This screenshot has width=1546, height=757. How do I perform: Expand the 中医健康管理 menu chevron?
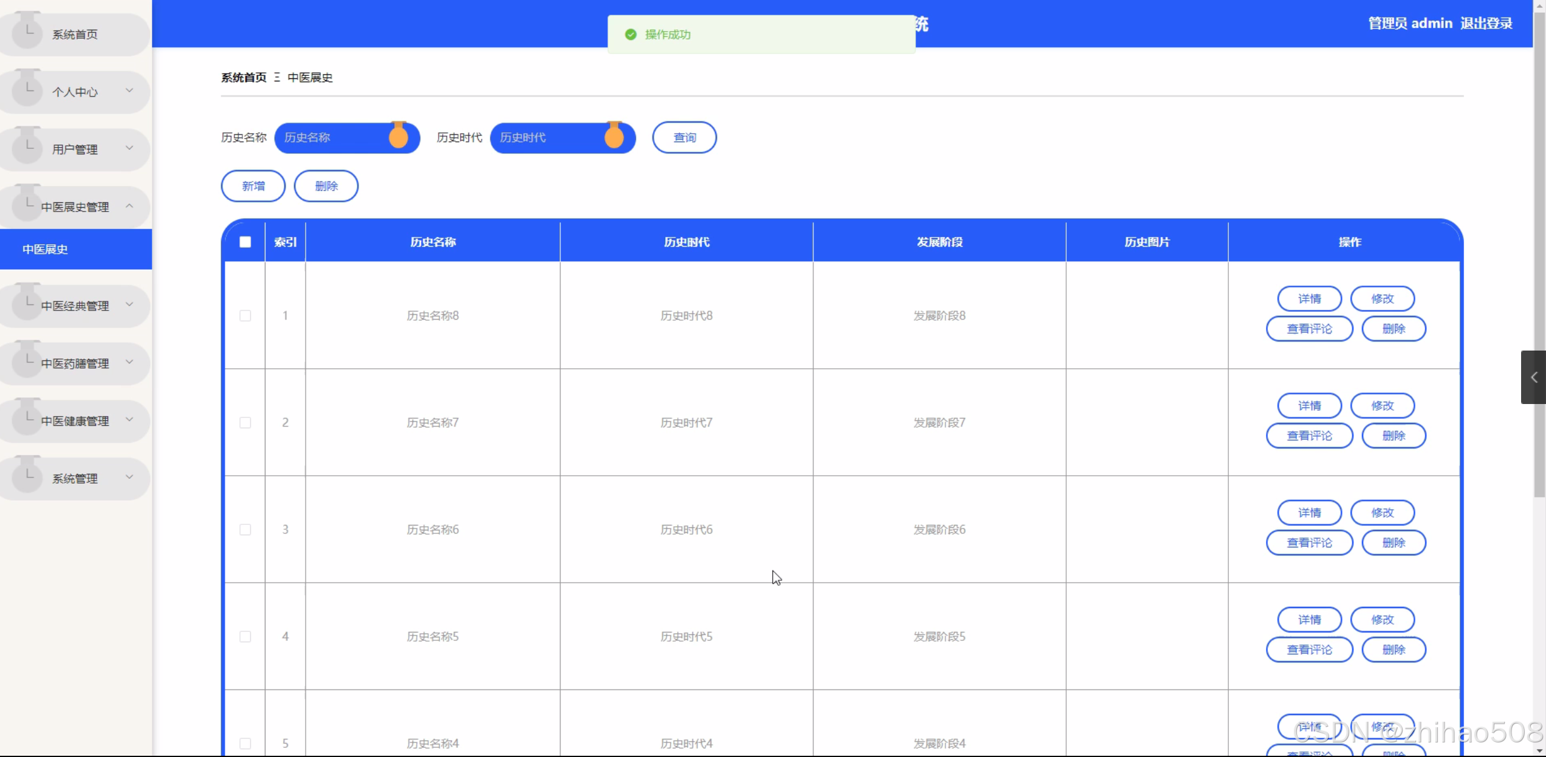point(129,420)
